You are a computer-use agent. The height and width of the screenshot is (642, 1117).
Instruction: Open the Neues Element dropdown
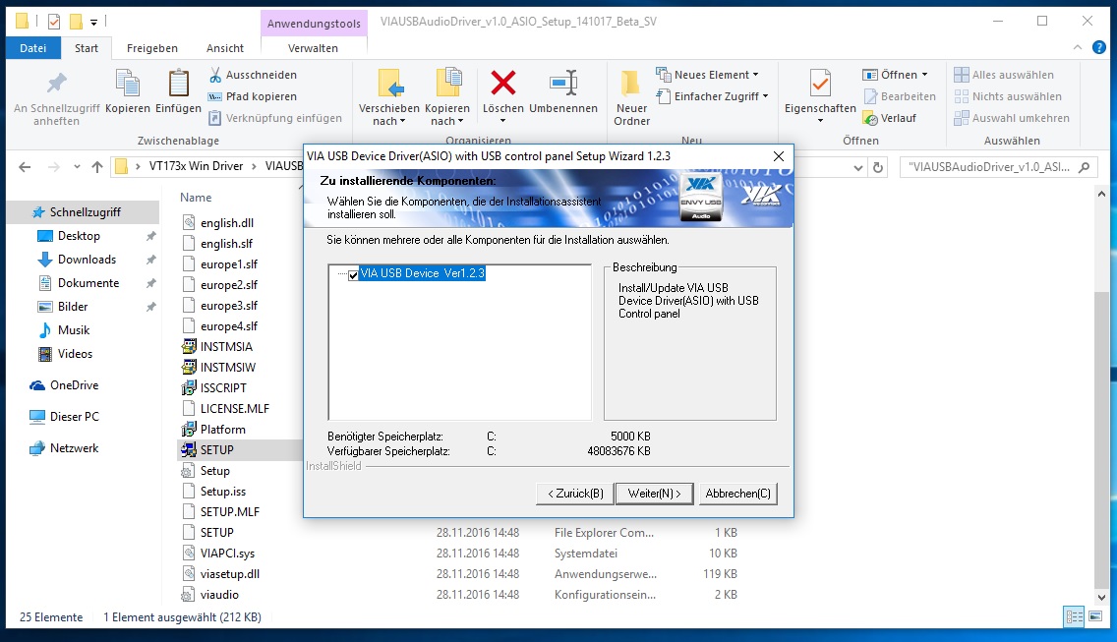tap(755, 75)
